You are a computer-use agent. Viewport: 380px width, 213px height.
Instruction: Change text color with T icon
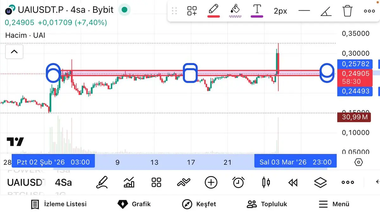pyautogui.click(x=257, y=10)
